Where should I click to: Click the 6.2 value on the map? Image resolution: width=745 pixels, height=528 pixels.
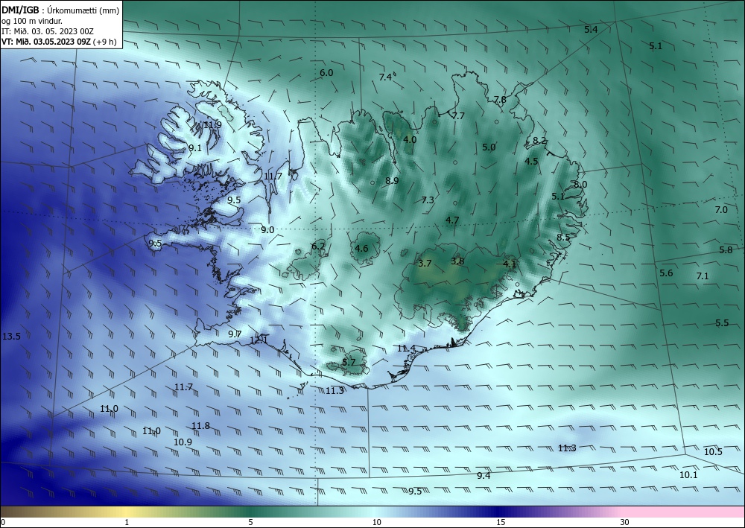click(x=318, y=246)
